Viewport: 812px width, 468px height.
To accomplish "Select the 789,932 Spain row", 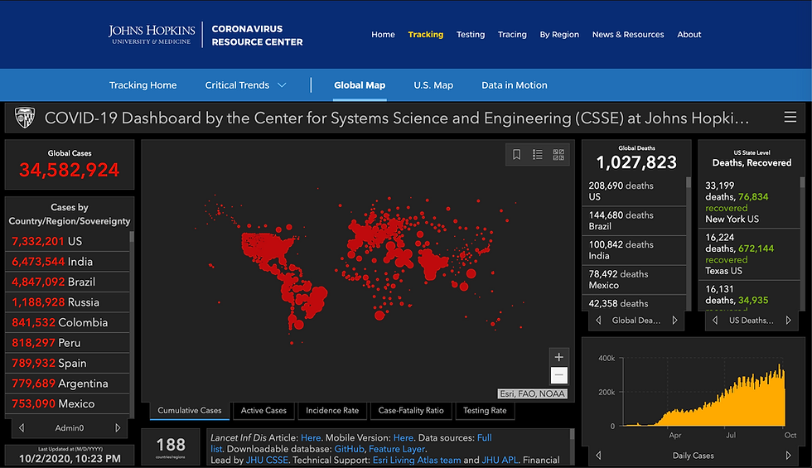I will 67,363.
